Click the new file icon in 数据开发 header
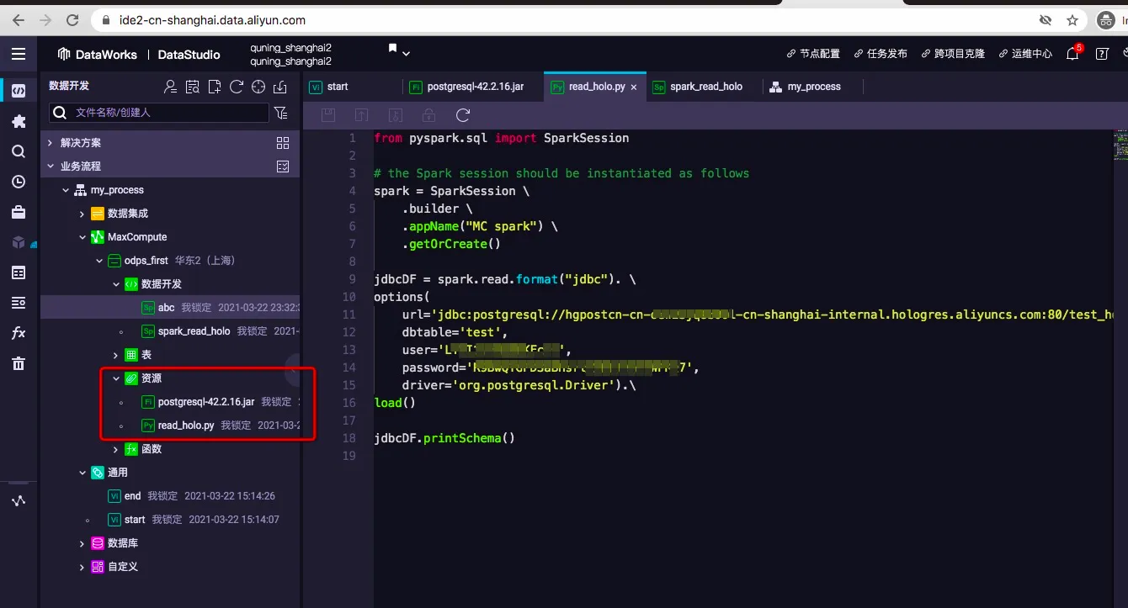The height and width of the screenshot is (608, 1128). click(215, 87)
